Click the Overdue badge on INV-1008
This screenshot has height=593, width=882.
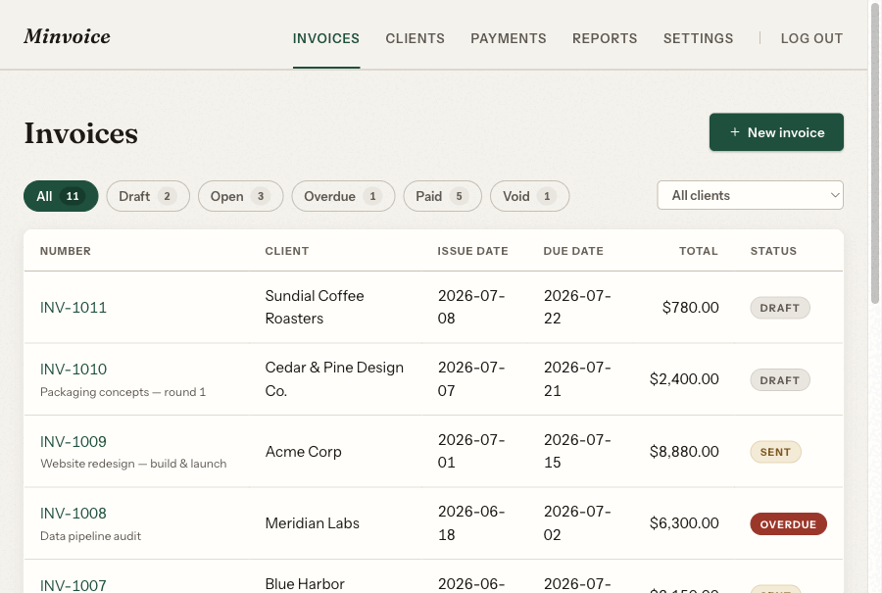click(788, 523)
